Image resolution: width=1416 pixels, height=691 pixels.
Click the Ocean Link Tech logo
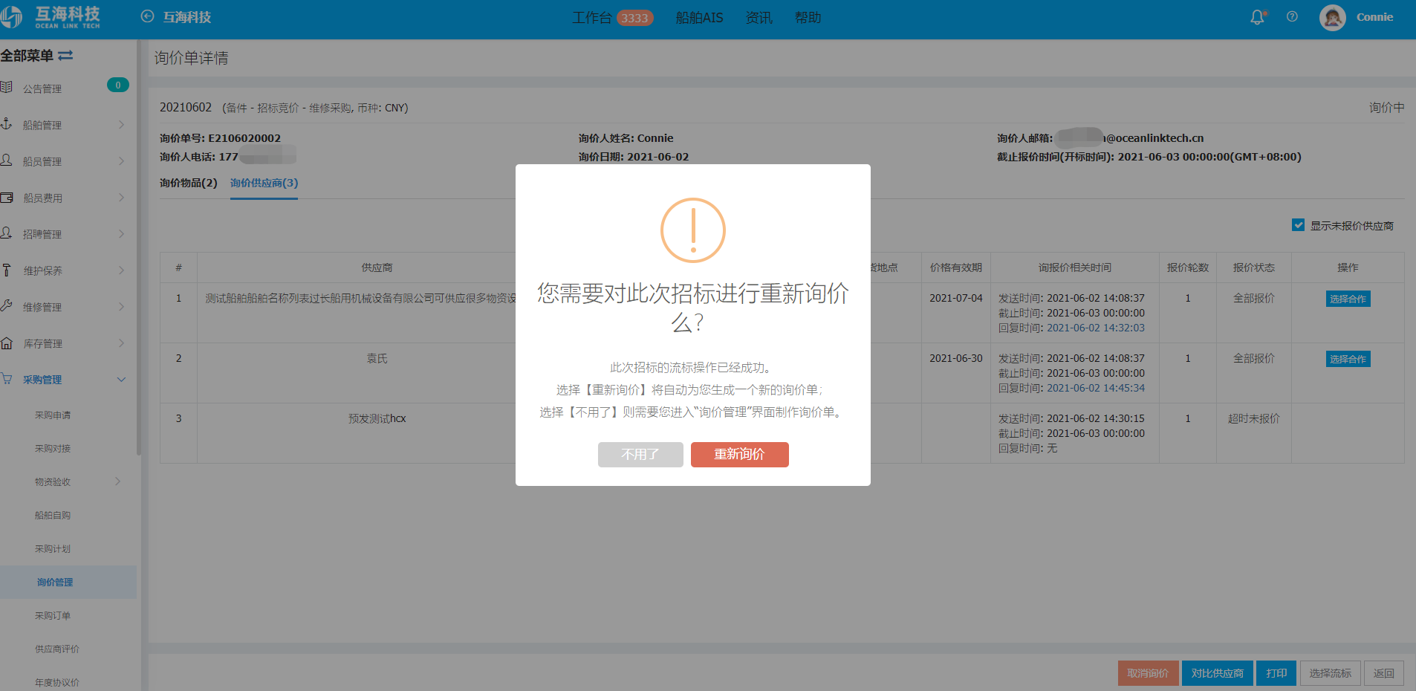(x=51, y=17)
